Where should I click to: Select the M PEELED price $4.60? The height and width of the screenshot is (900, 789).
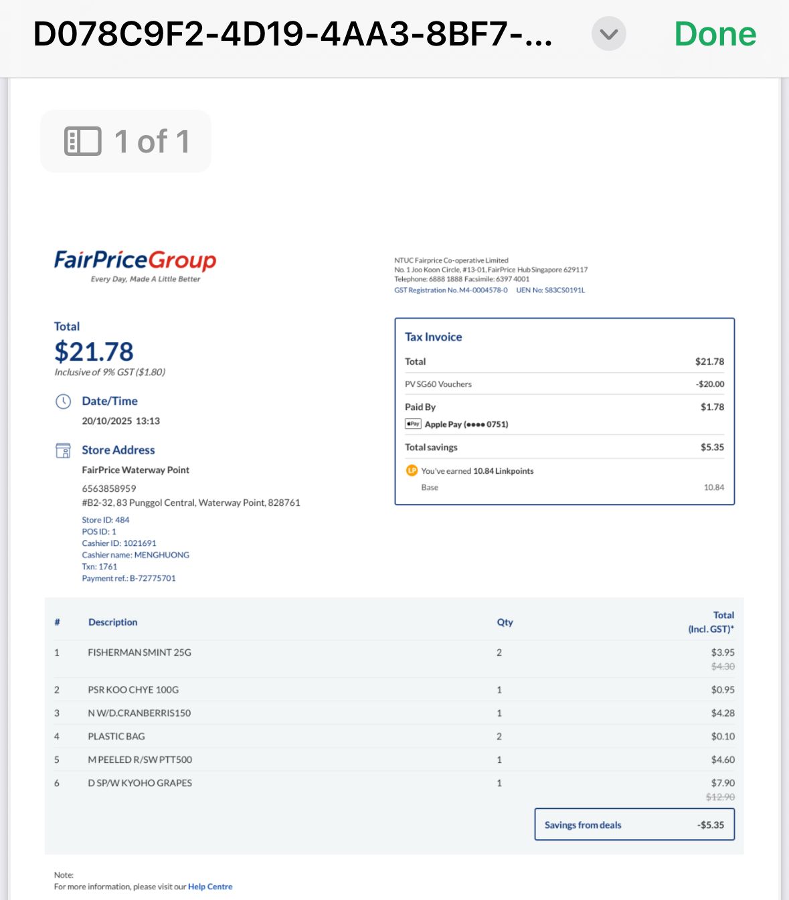point(723,759)
